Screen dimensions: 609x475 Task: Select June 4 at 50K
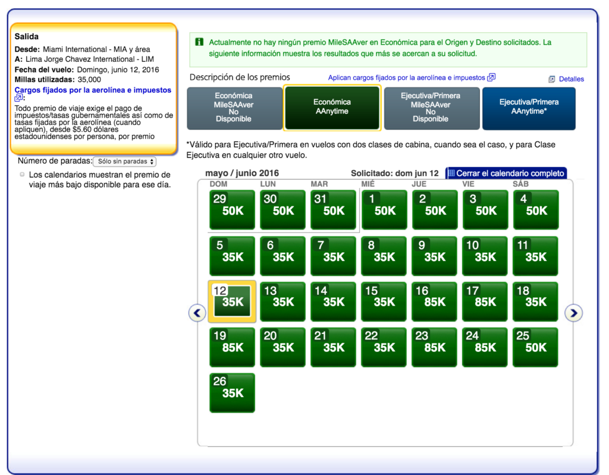point(536,210)
